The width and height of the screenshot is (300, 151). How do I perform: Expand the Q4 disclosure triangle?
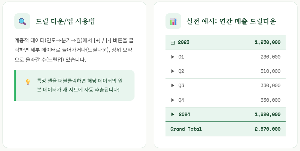(x=173, y=100)
